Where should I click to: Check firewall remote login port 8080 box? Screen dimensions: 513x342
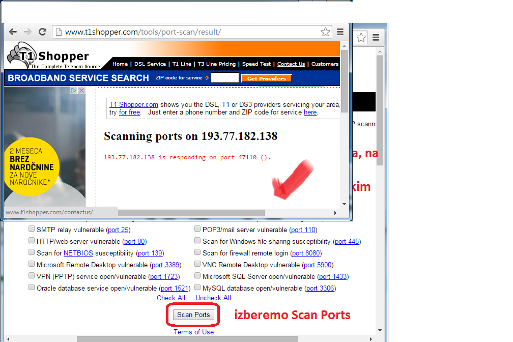197,252
